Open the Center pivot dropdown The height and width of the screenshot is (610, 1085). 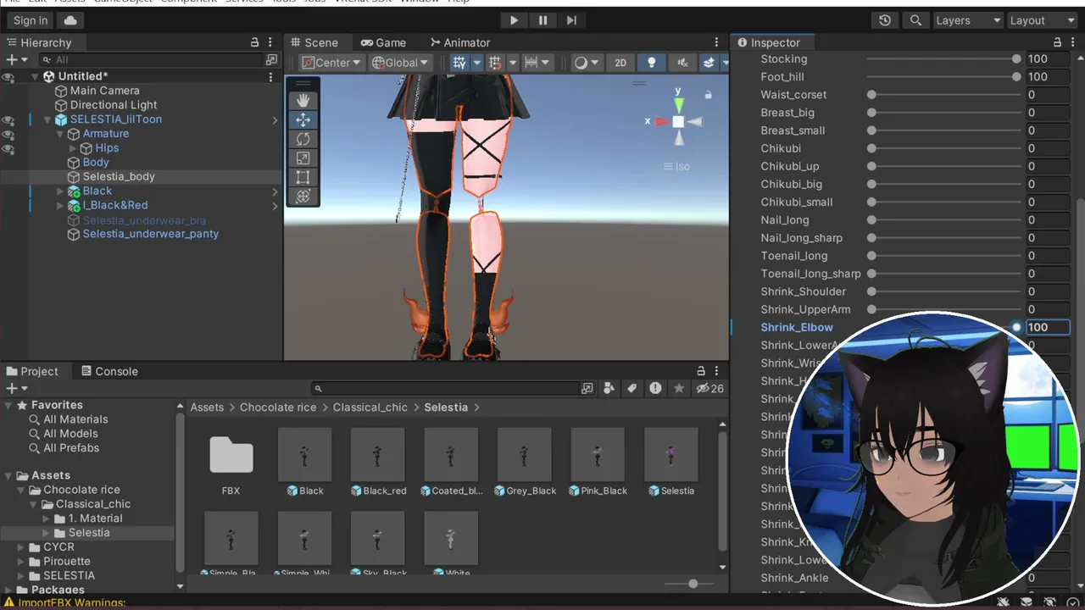coord(331,63)
